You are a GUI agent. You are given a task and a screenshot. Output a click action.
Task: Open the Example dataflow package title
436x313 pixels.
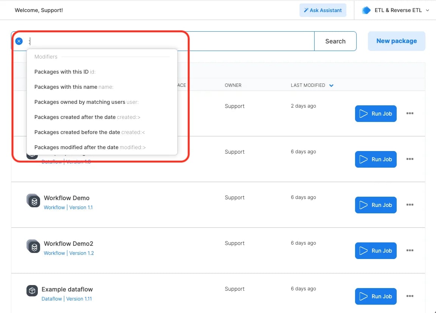(x=67, y=289)
